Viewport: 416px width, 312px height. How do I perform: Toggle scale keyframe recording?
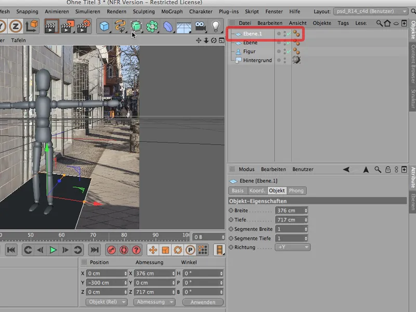coord(165,250)
